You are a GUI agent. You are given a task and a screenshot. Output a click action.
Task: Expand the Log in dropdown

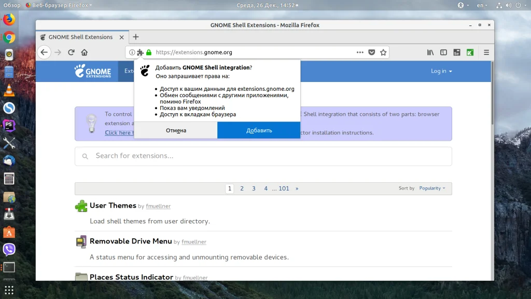[x=441, y=71]
